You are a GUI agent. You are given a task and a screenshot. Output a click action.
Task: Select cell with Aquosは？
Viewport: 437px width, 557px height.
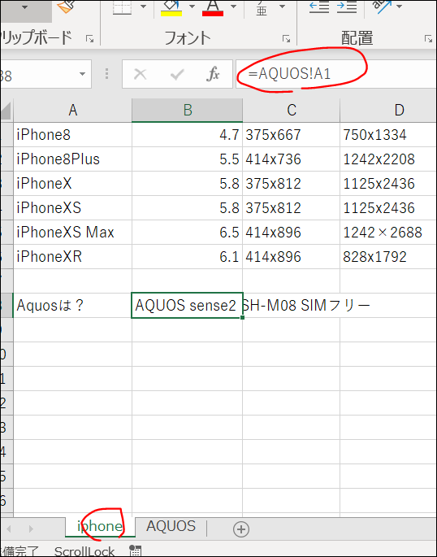(x=73, y=305)
